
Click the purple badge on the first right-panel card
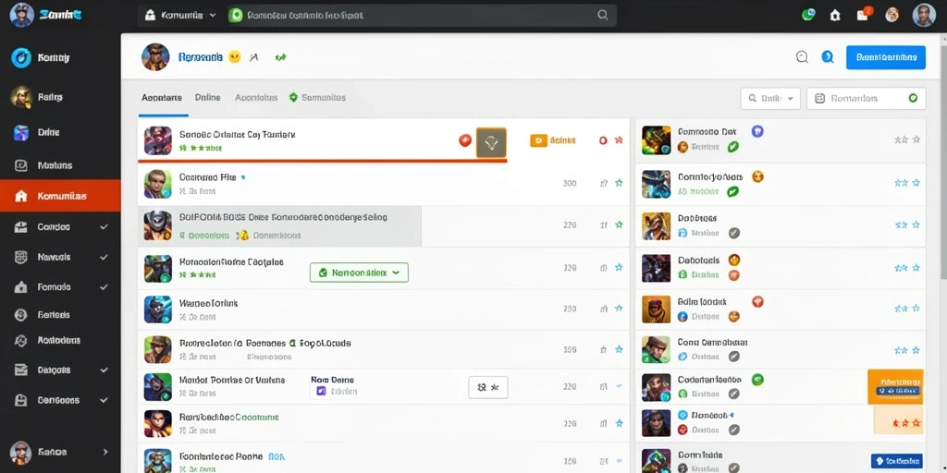[x=757, y=131]
